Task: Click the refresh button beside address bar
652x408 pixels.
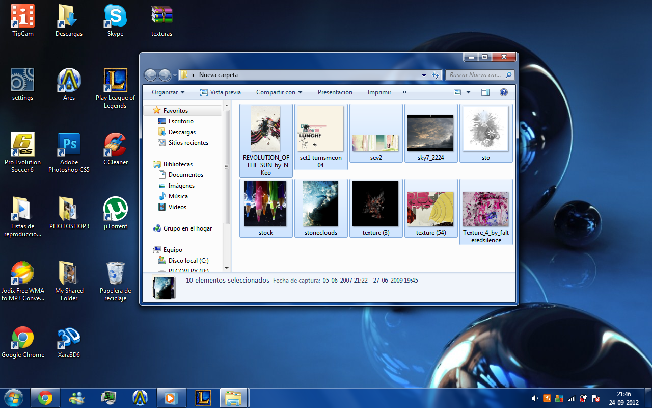Action: pos(436,75)
